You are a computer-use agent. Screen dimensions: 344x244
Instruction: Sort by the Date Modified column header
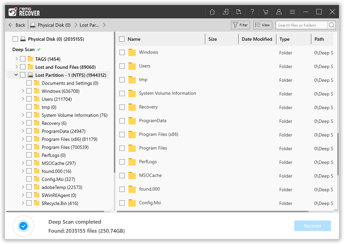tap(257, 39)
